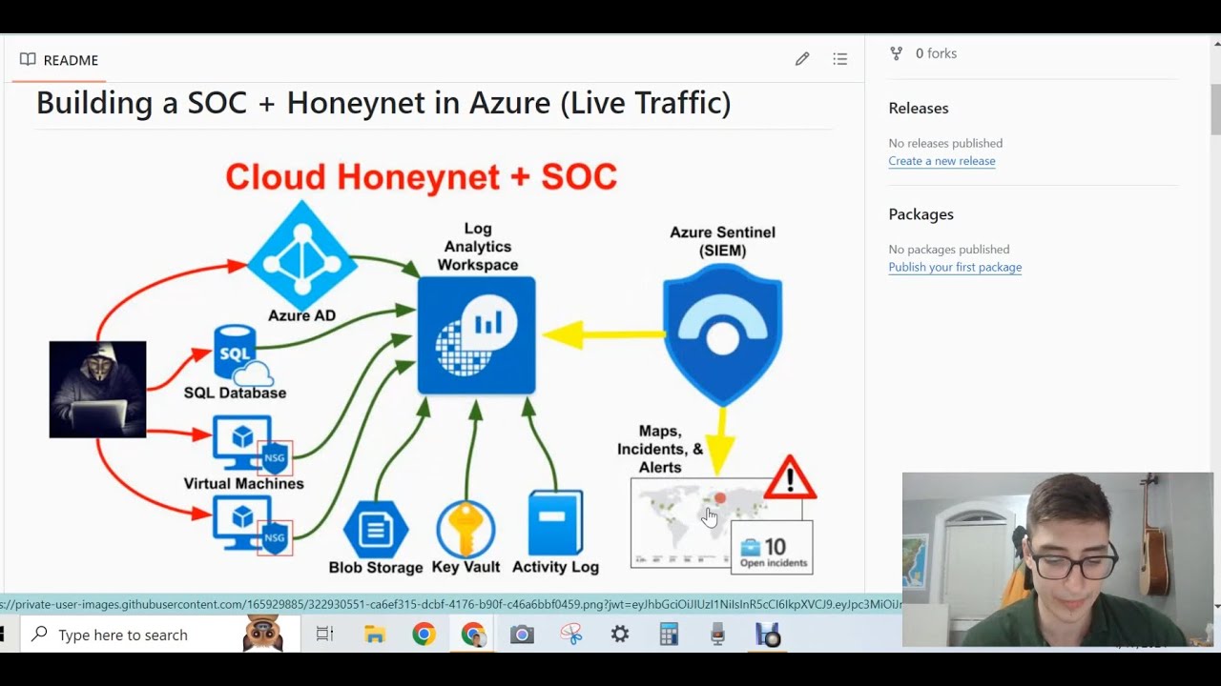The width and height of the screenshot is (1221, 686).
Task: Click the 0 forks link
Action: tap(936, 53)
